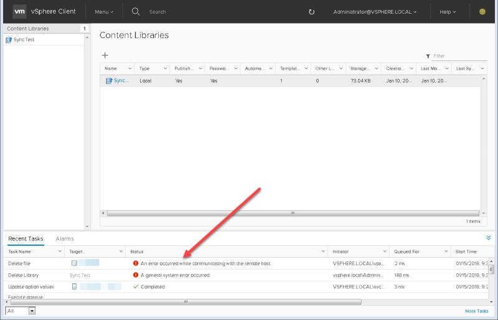Viewport: 498px width, 320px height.
Task: Open the Task Name column dropdown arrow
Action: click(x=60, y=252)
